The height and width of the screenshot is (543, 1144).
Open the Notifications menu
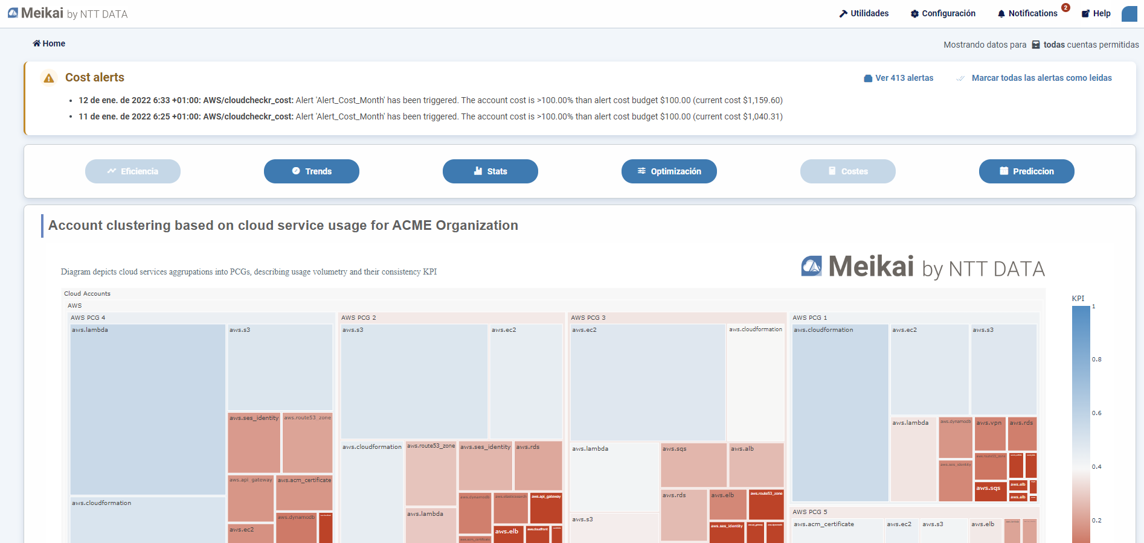coord(1027,13)
